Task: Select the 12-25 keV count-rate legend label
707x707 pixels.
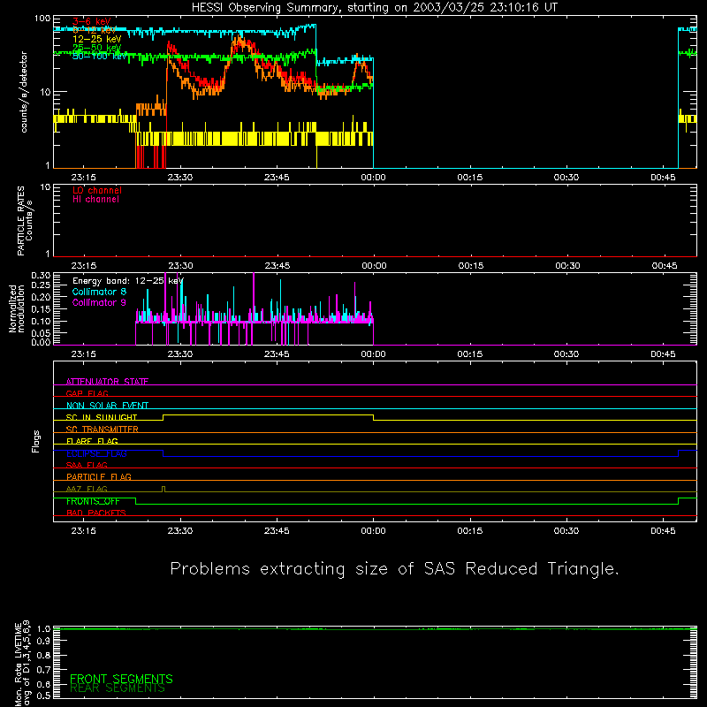Action: 97,39
